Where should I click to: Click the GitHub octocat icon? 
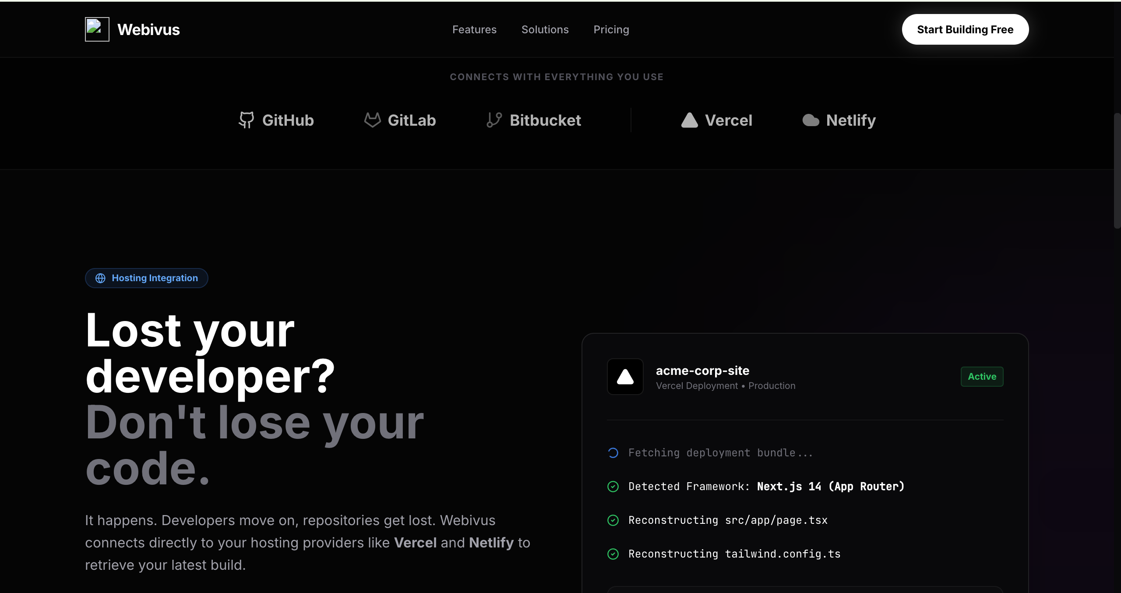(247, 120)
